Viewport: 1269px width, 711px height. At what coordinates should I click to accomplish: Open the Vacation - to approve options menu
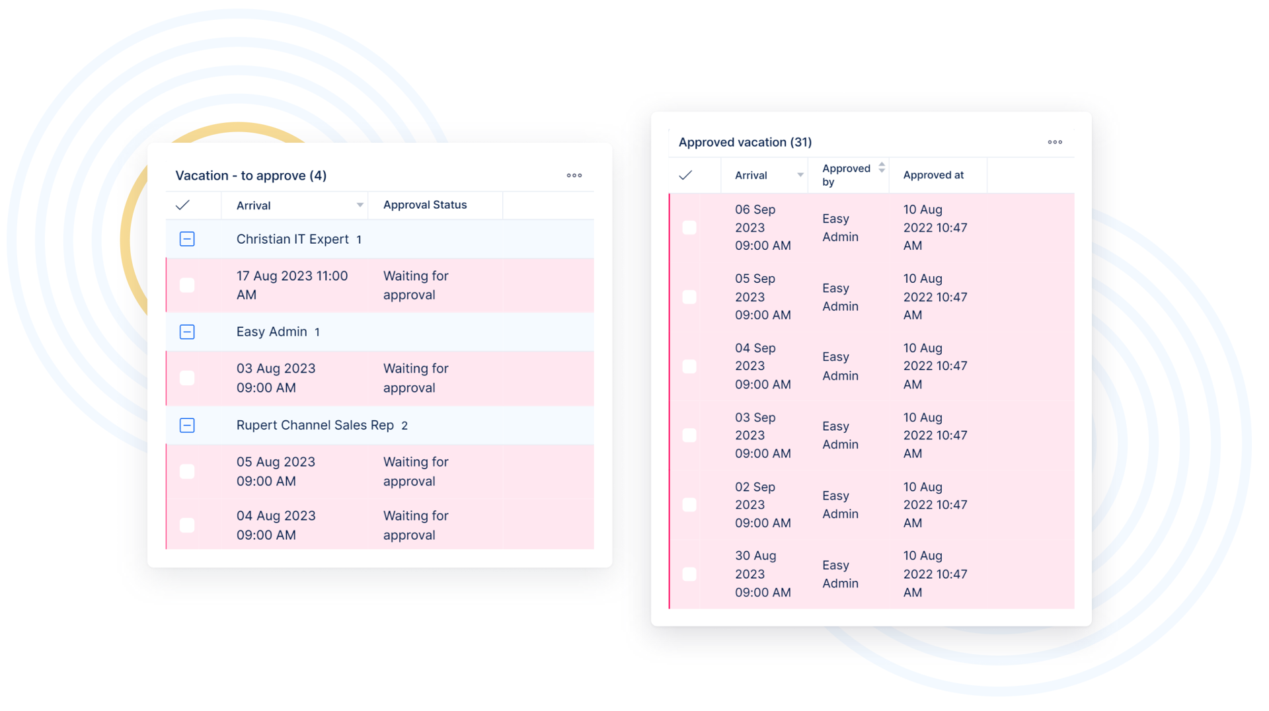pyautogui.click(x=574, y=176)
